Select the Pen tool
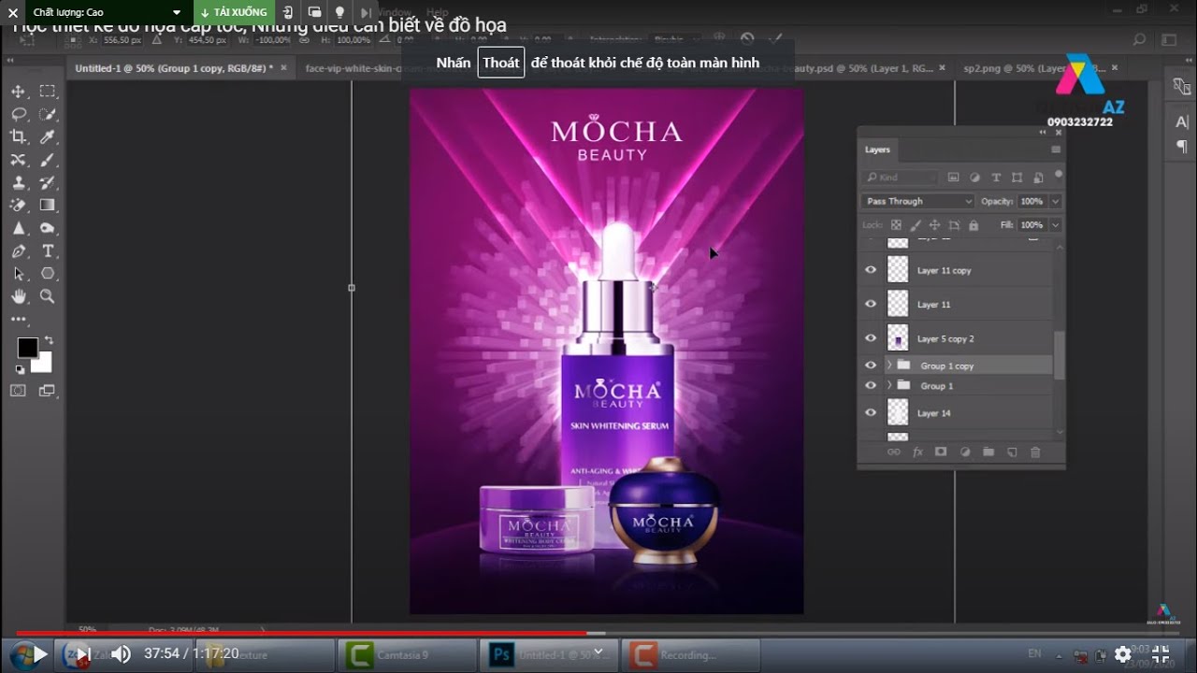The height and width of the screenshot is (673, 1197). (x=18, y=251)
